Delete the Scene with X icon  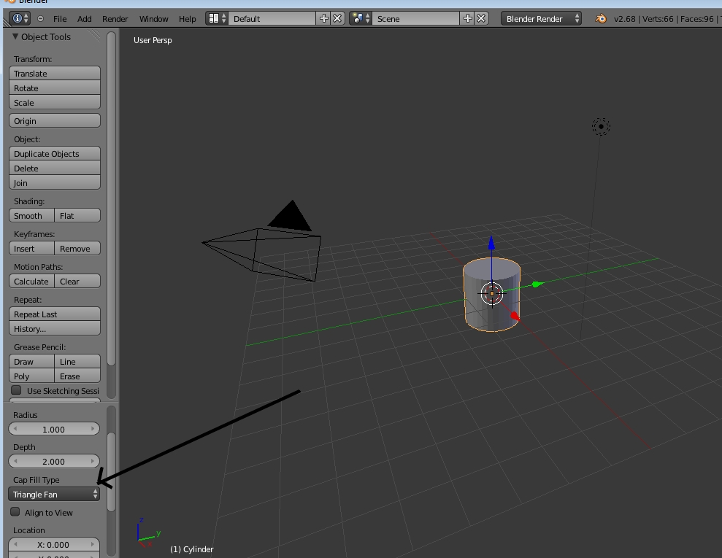(x=481, y=18)
